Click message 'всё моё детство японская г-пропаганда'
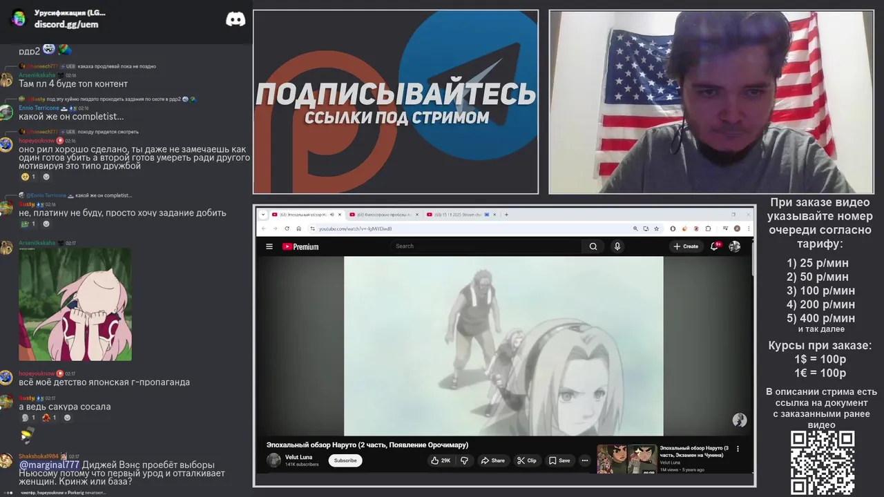884x497 pixels. [104, 382]
